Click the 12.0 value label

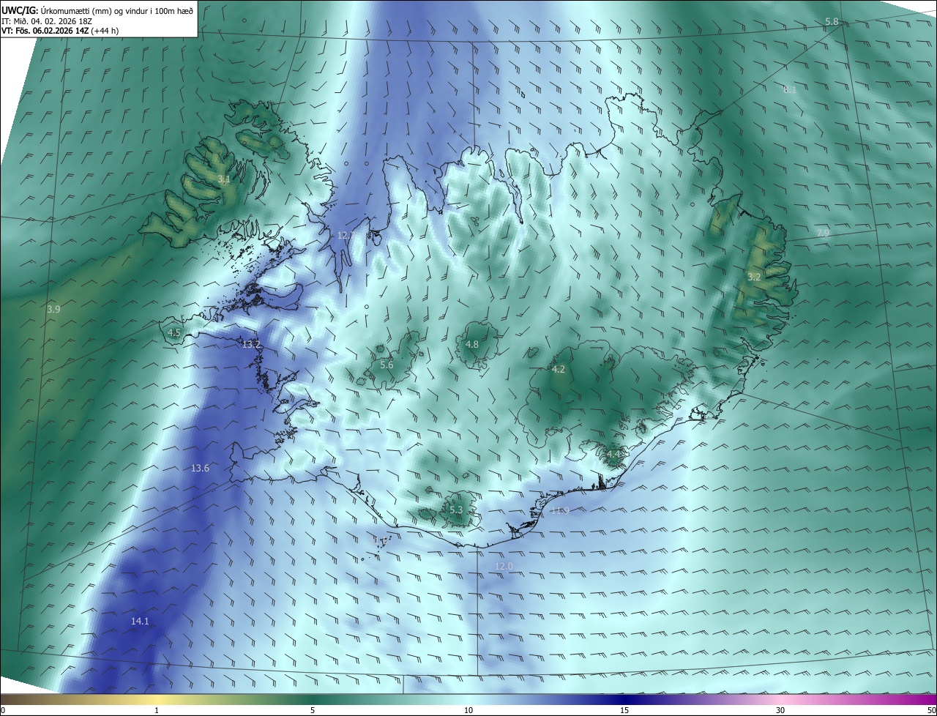[504, 567]
